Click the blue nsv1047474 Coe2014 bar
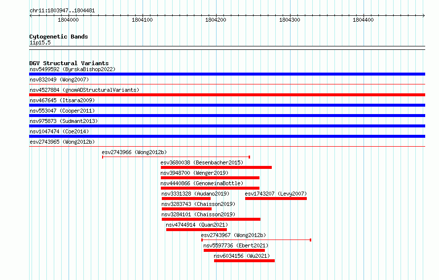This screenshot has width=439, height=280. (x=227, y=136)
